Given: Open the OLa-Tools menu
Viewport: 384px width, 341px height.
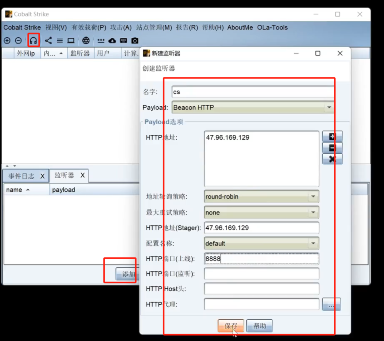Looking at the screenshot, I should [272, 27].
